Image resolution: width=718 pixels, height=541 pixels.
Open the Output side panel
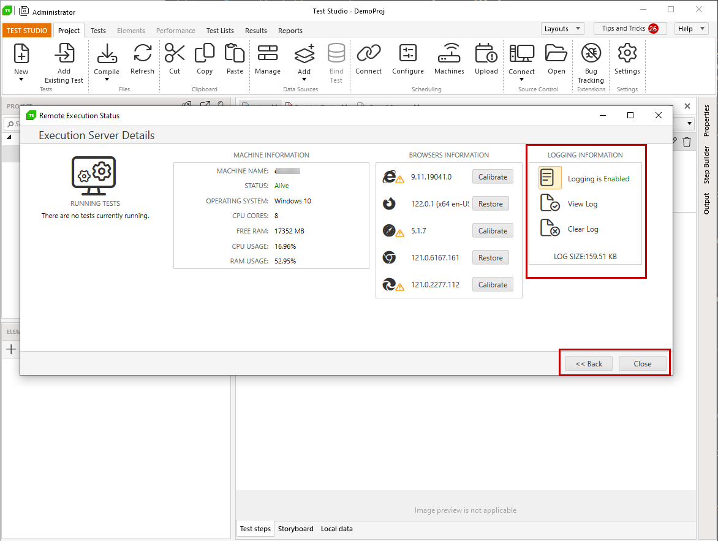pyautogui.click(x=706, y=203)
